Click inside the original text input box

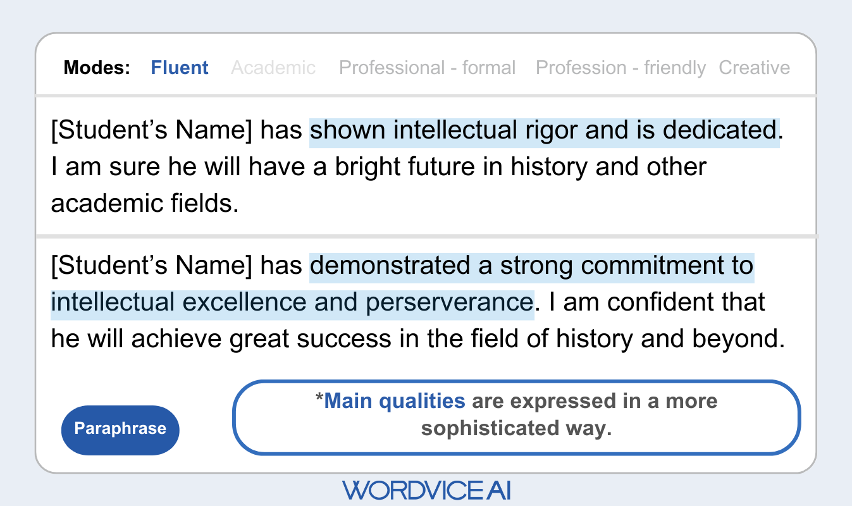pyautogui.click(x=426, y=167)
